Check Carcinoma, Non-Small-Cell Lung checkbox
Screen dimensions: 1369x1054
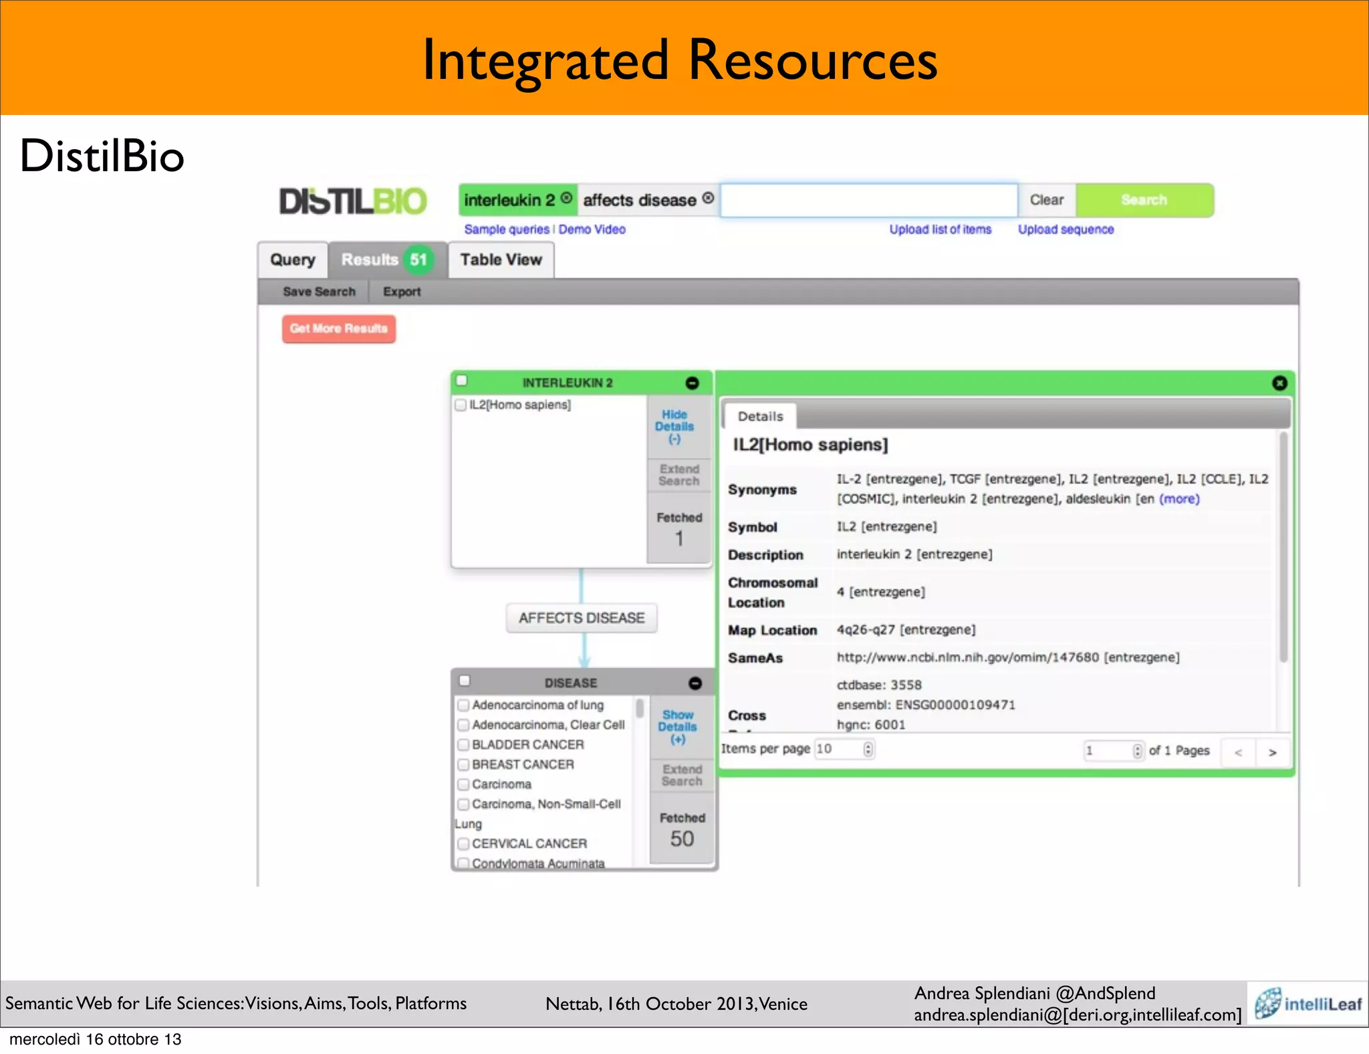pos(463,804)
